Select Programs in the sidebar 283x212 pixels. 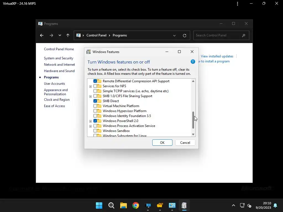[51, 77]
